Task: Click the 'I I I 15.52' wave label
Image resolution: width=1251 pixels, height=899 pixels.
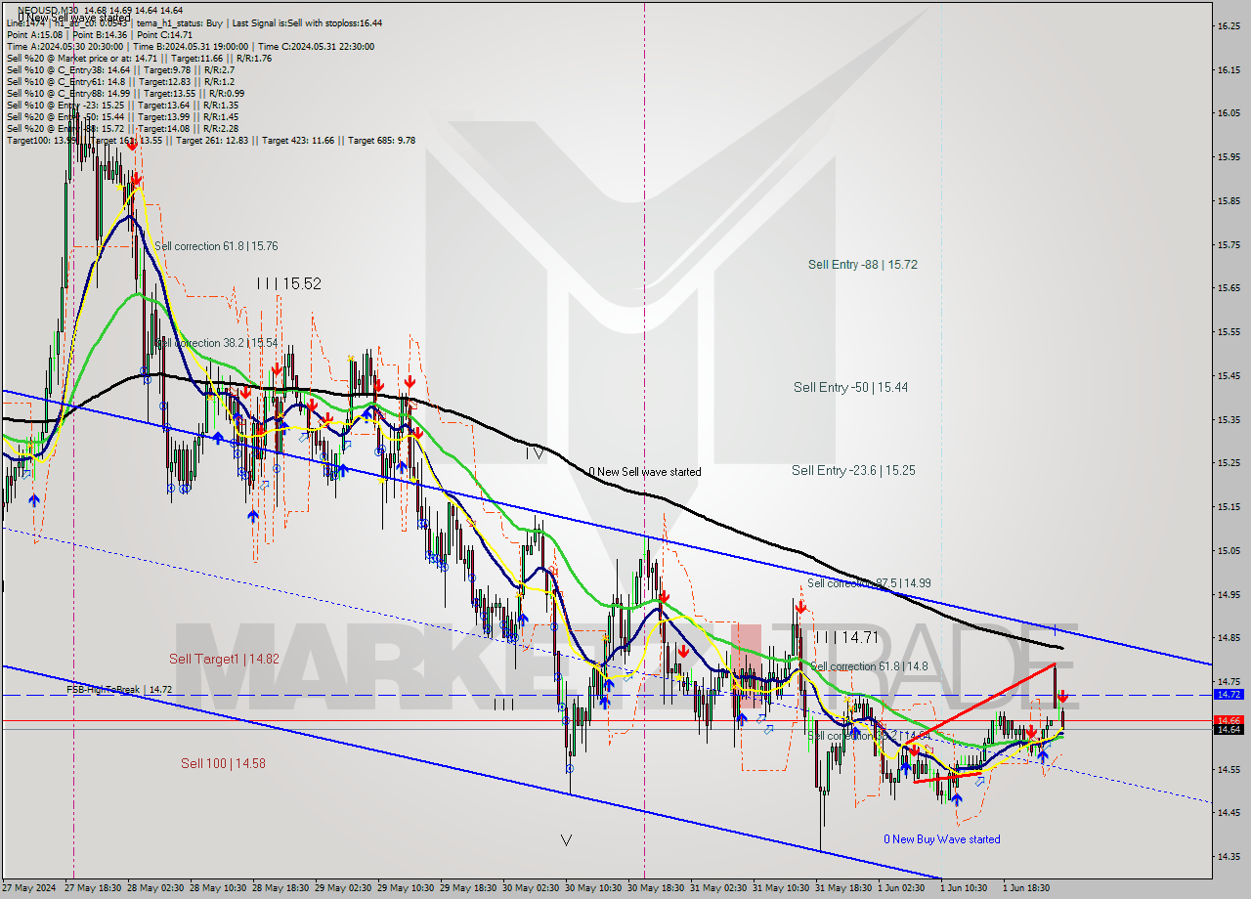Action: point(289,283)
